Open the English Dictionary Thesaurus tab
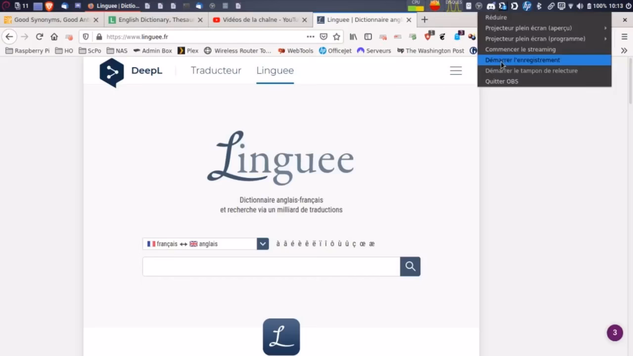This screenshot has height=356, width=633. click(x=153, y=20)
